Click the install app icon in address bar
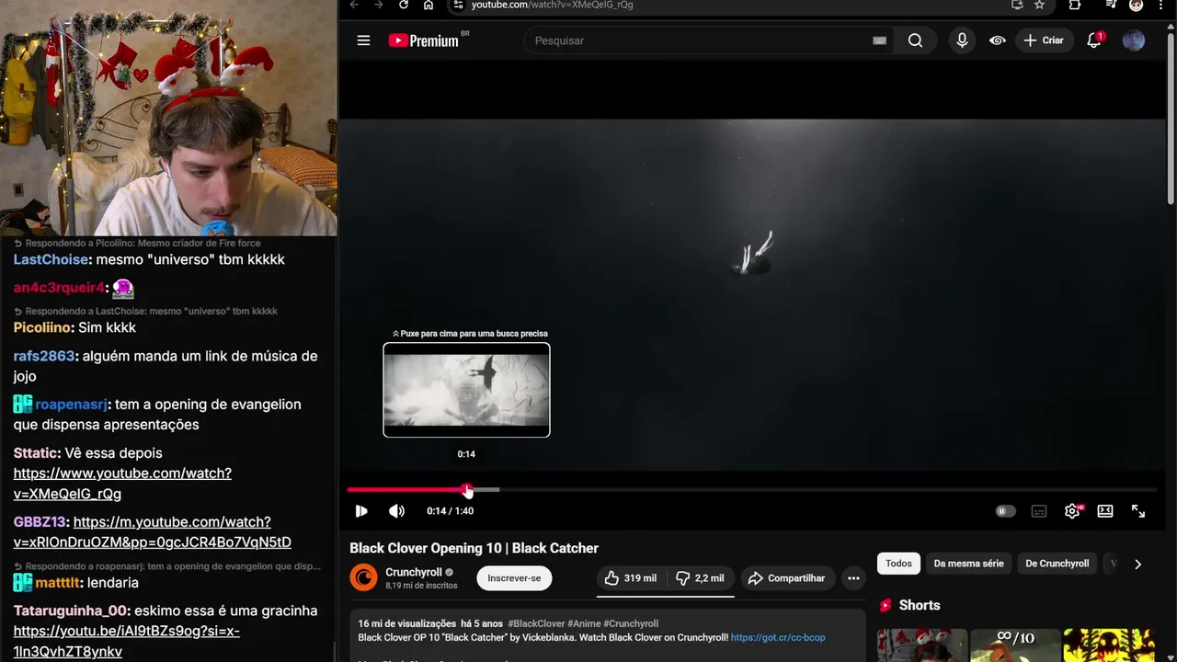The width and height of the screenshot is (1177, 662). point(1017,5)
